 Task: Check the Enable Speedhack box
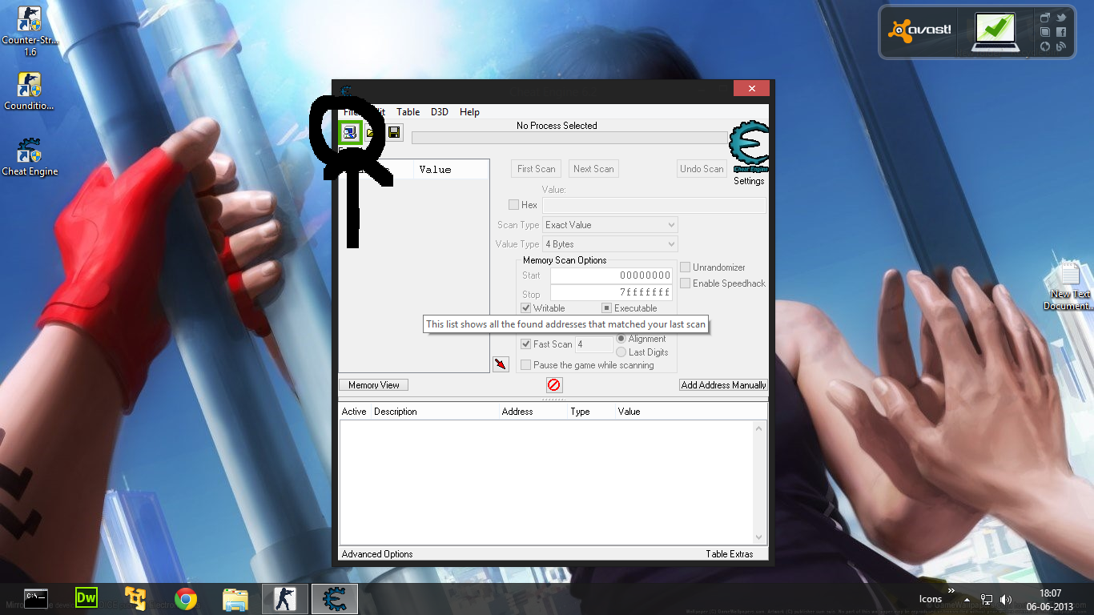tap(686, 283)
